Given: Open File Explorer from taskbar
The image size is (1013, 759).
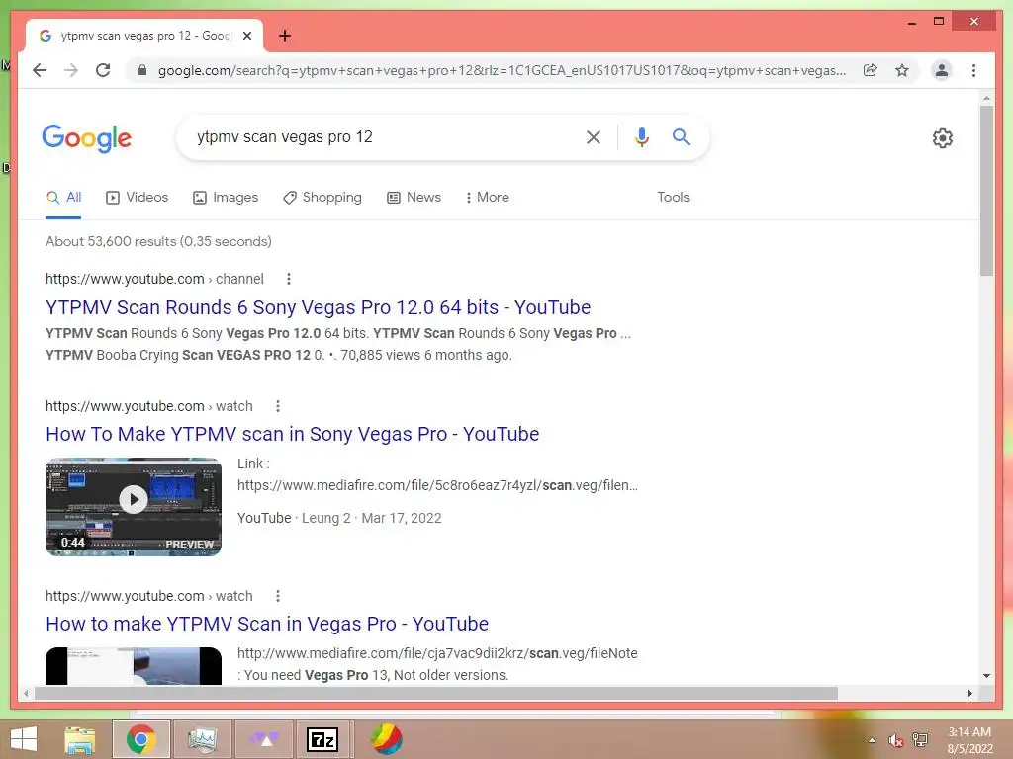Looking at the screenshot, I should [x=80, y=739].
